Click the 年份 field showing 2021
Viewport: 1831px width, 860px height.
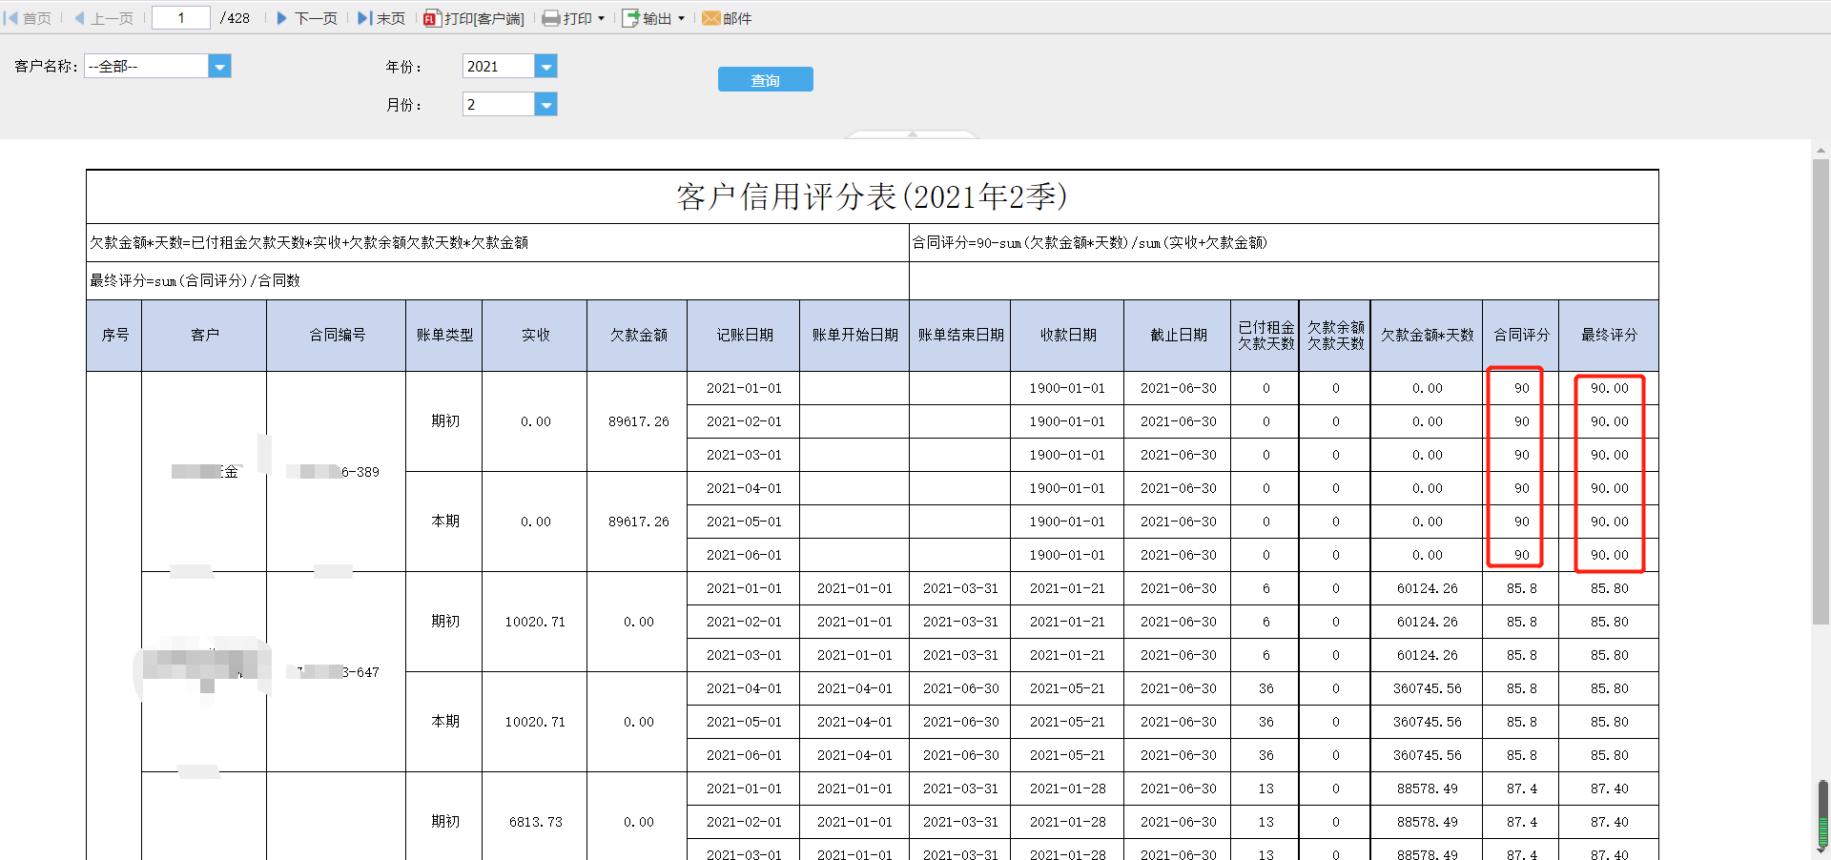pos(499,66)
